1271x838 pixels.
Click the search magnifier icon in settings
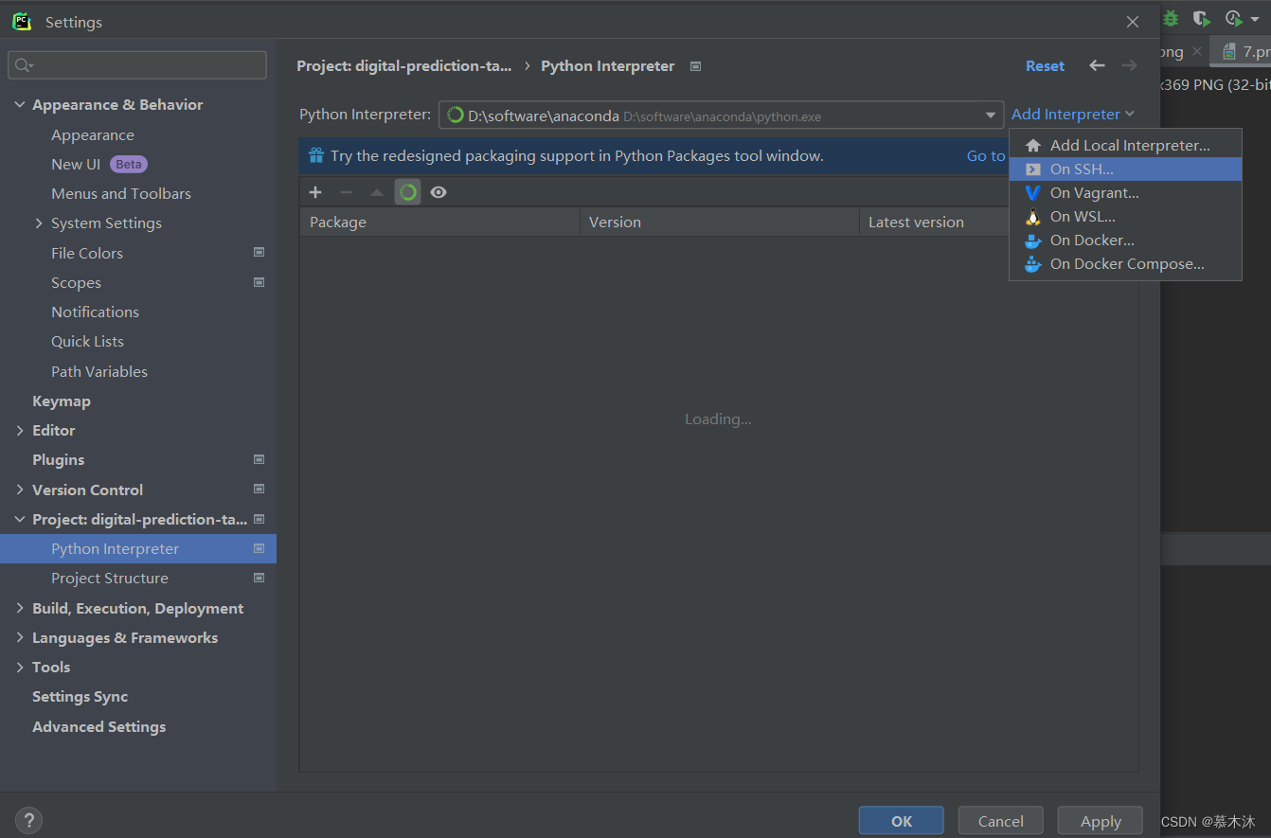(x=23, y=65)
